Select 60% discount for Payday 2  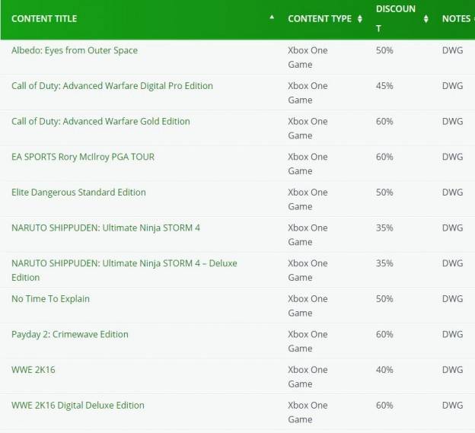[384, 334]
